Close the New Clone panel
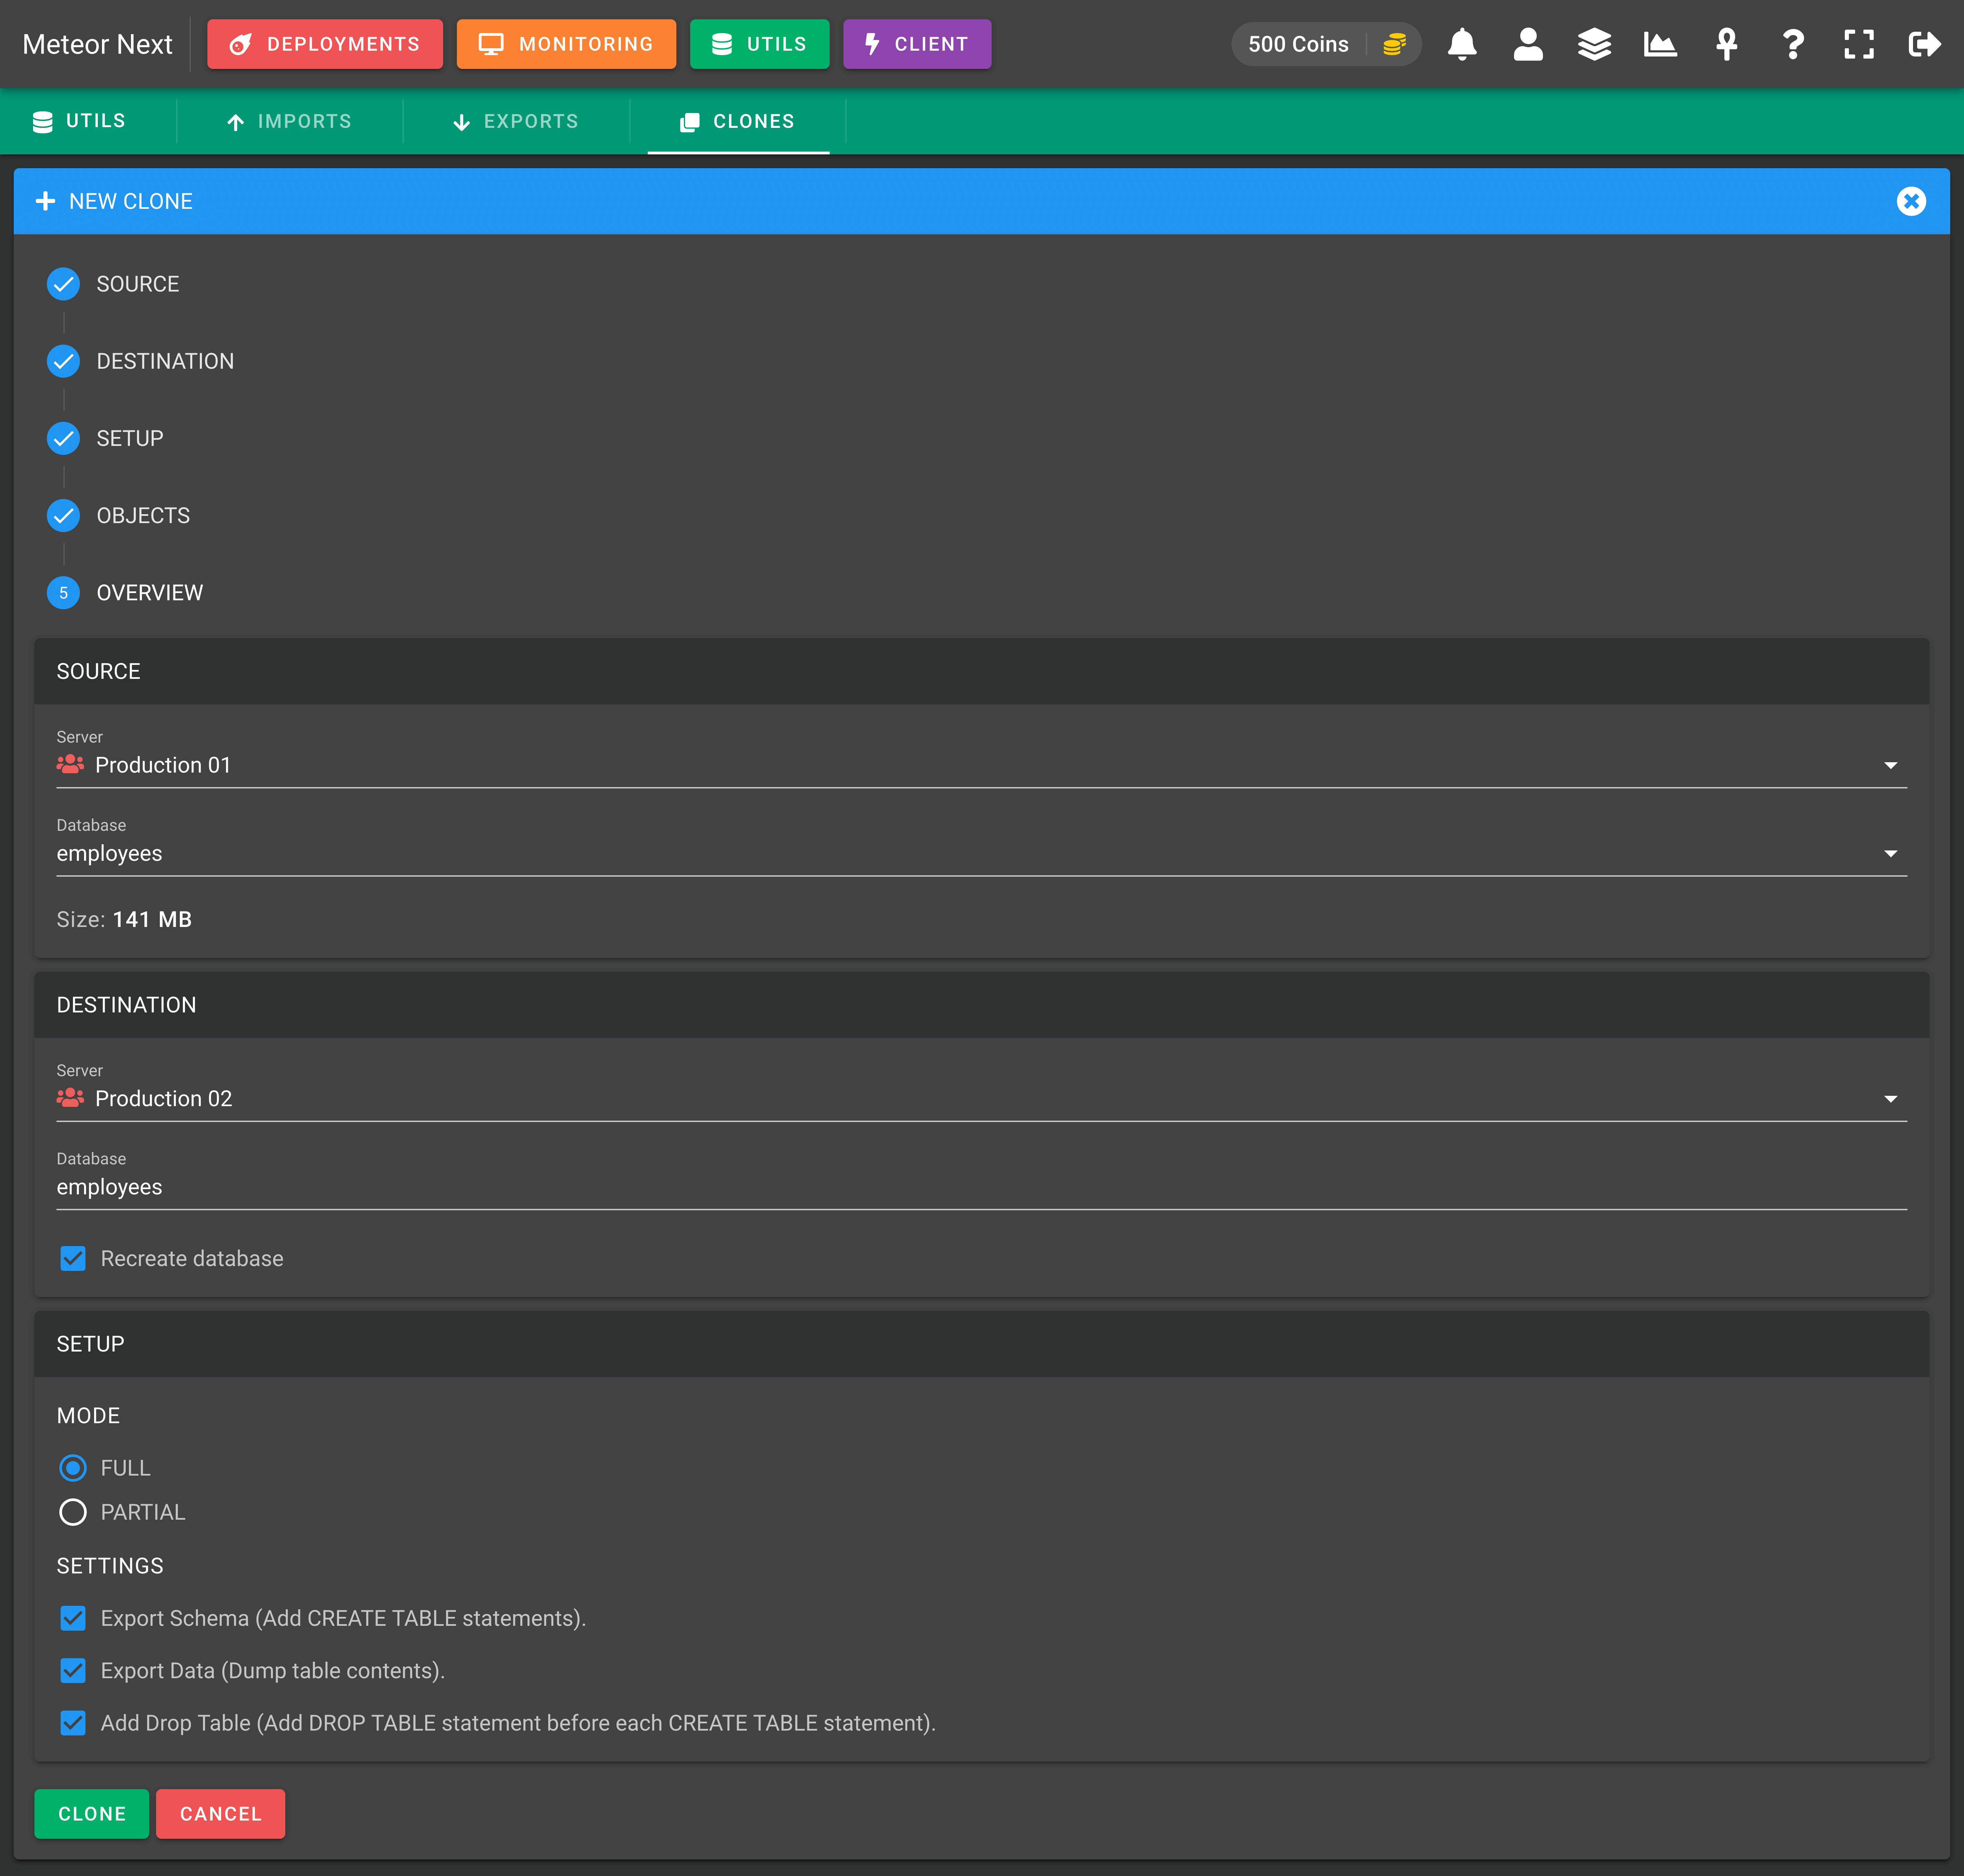Viewport: 1964px width, 1876px height. [1911, 201]
